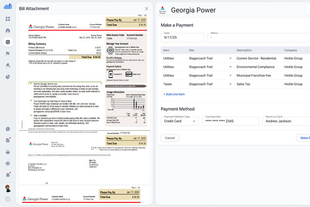Open the gavel/hammer sidebar icon
The height and width of the screenshot is (207, 310).
tap(8, 65)
